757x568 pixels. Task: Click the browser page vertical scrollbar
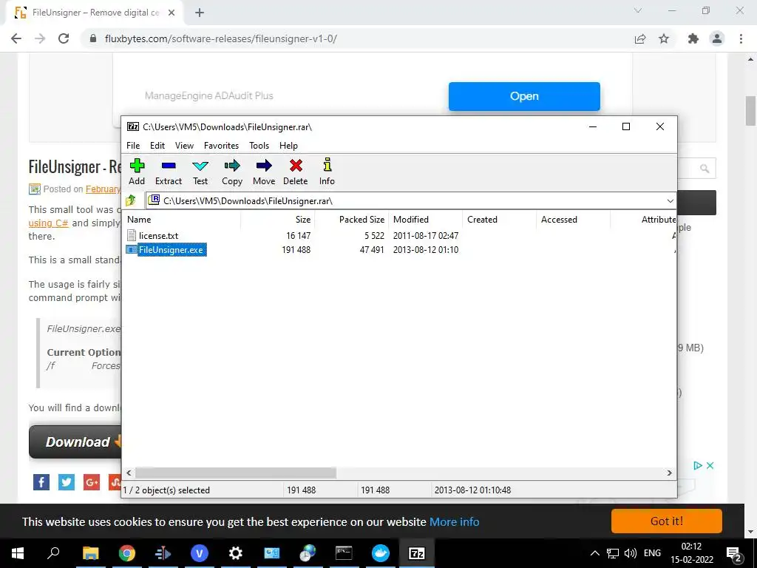pos(750,111)
